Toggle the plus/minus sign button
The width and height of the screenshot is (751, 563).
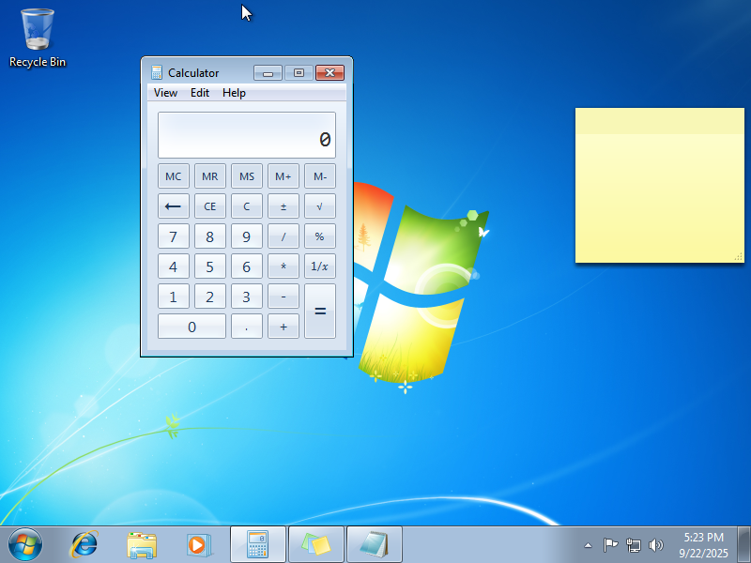(284, 206)
